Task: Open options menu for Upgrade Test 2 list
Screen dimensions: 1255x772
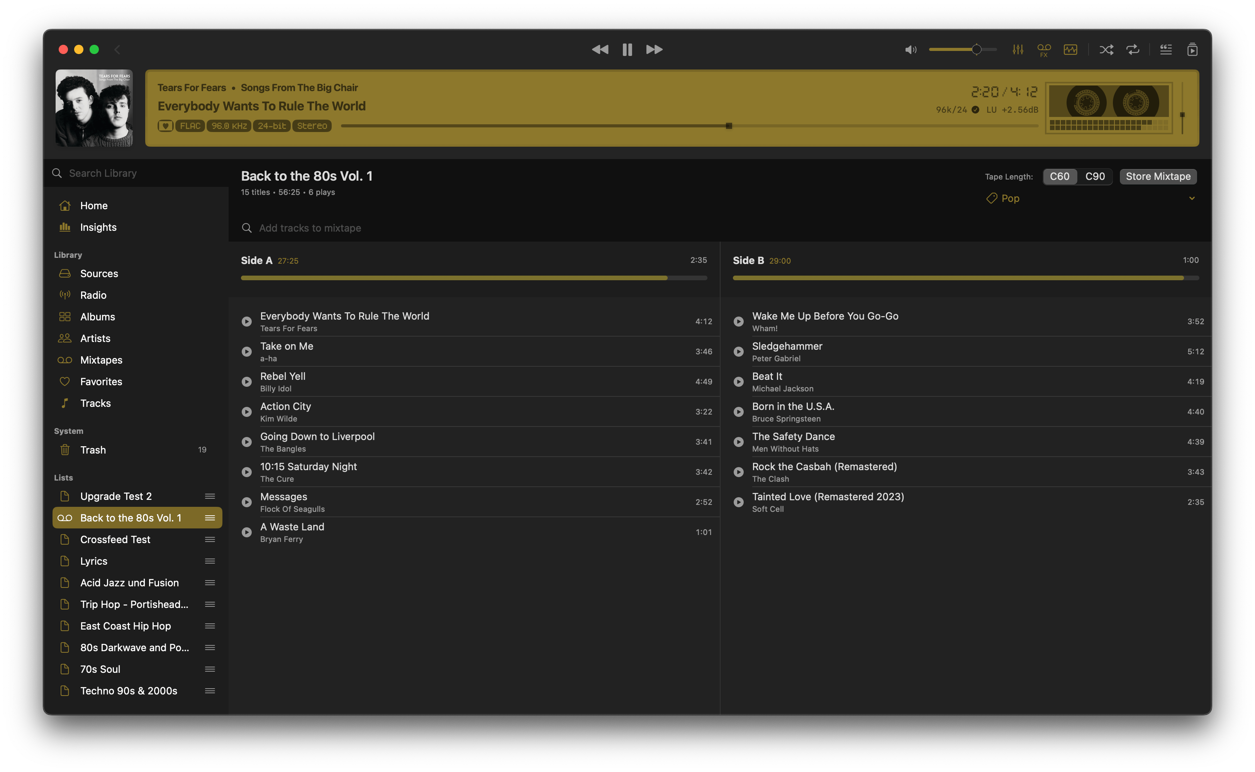Action: pyautogui.click(x=210, y=496)
